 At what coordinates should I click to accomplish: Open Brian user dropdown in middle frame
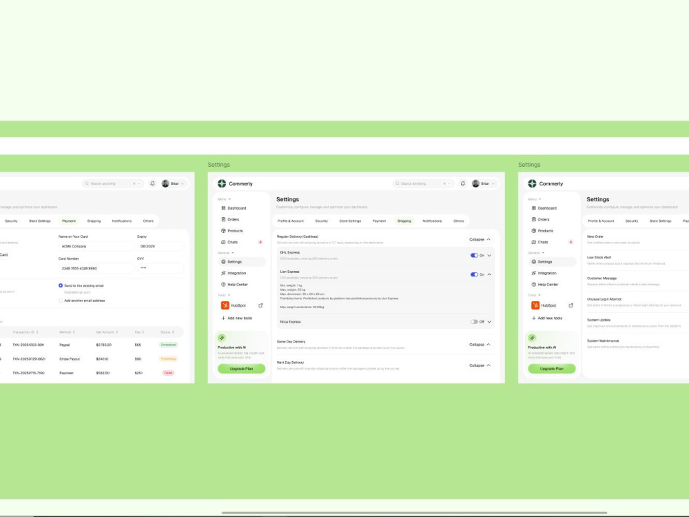point(484,183)
